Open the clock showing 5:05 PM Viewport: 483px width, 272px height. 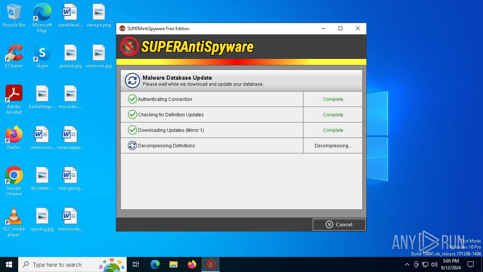click(451, 264)
